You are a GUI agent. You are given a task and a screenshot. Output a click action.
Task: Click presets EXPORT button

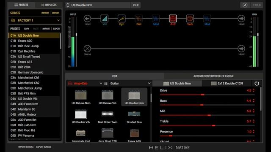(x=56, y=29)
